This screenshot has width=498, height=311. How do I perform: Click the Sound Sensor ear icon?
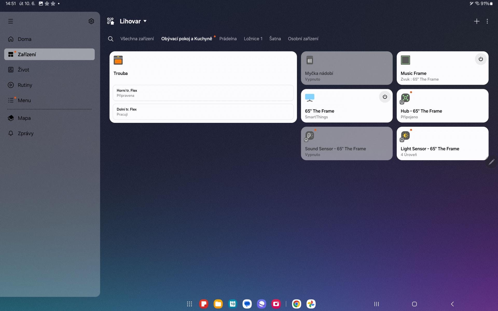[x=310, y=136]
